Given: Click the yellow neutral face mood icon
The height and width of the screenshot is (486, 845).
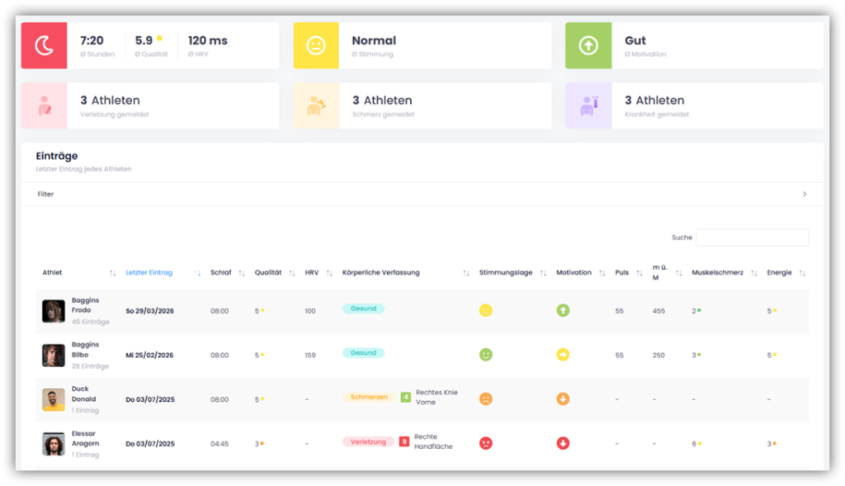Looking at the screenshot, I should [x=316, y=45].
